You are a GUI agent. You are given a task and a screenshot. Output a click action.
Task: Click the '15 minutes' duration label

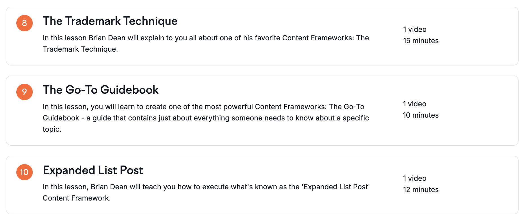coord(421,41)
